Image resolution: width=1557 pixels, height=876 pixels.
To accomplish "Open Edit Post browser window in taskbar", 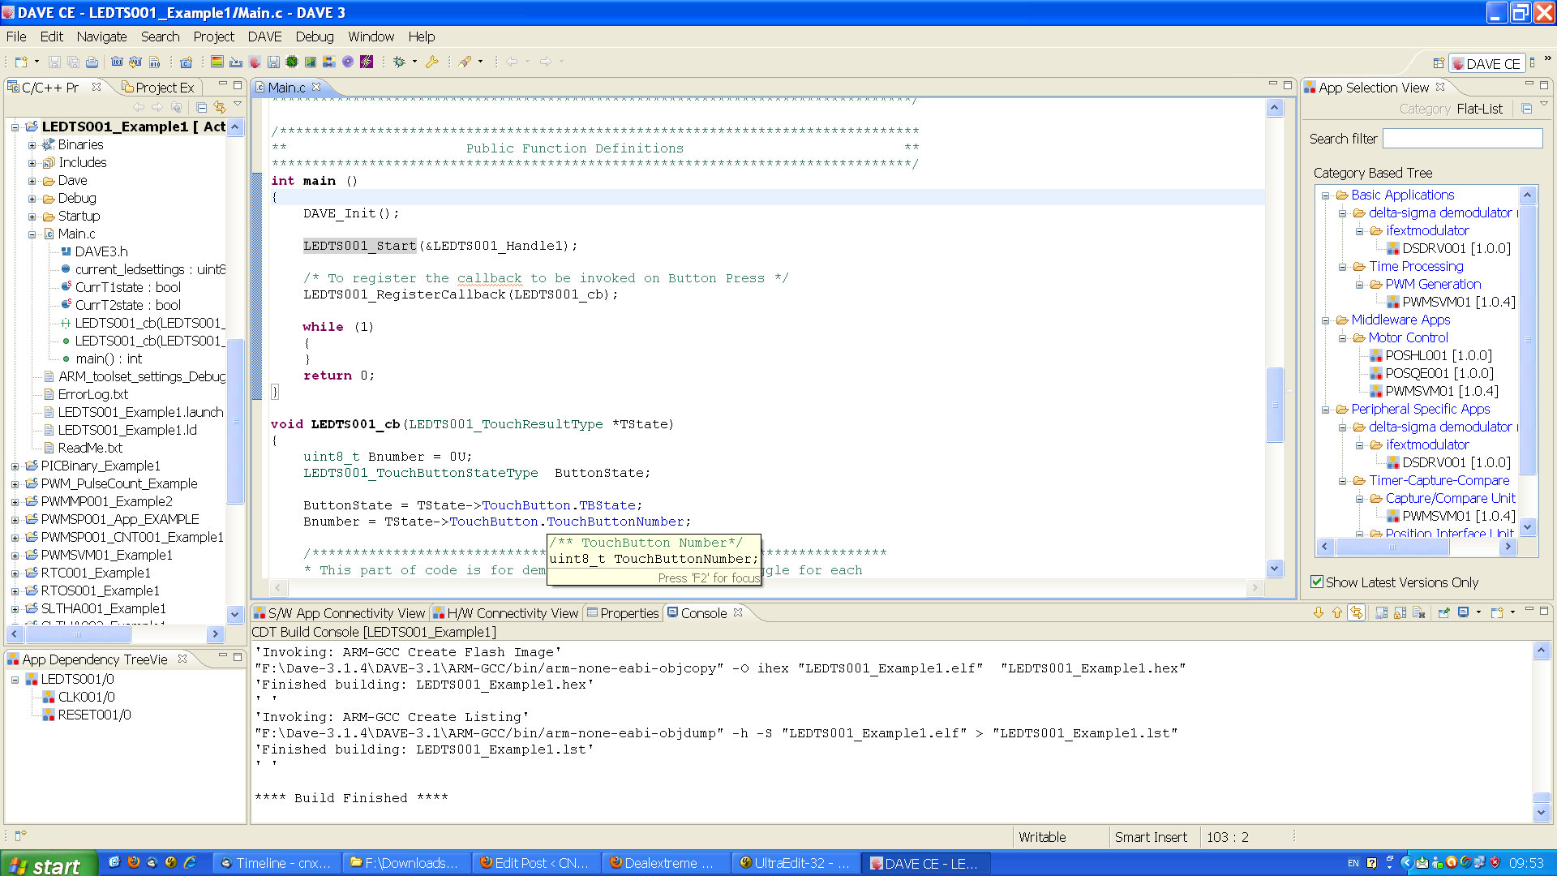I will tap(534, 863).
